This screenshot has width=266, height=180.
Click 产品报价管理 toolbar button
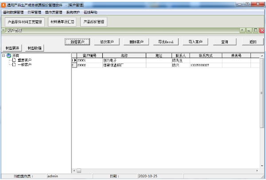coord(94,22)
